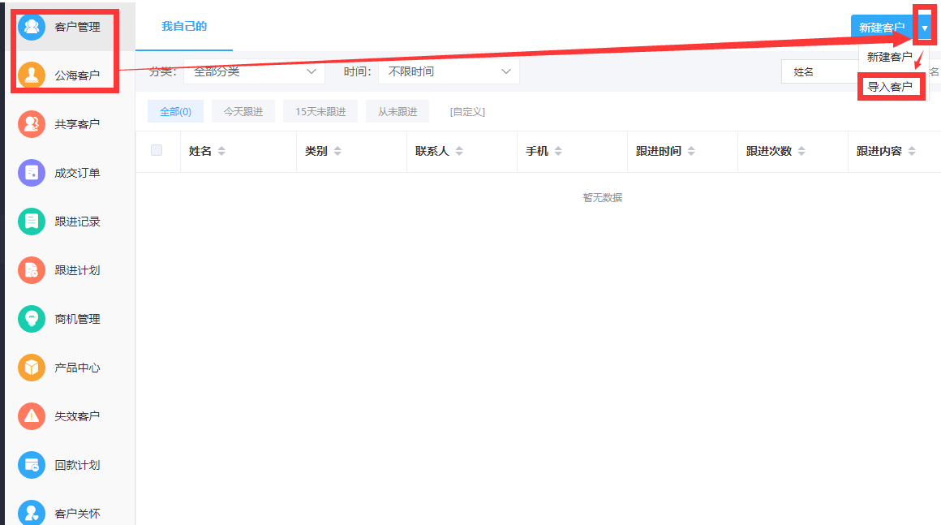Go to 客户管理 menu label
The image size is (941, 525).
pyautogui.click(x=77, y=27)
